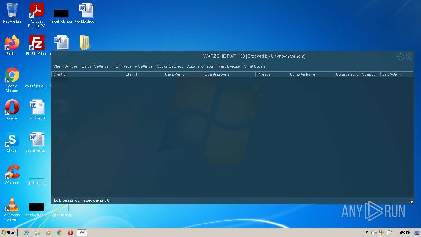This screenshot has height=237, width=421.
Task: Select courtfuture desktop file
Action: pyautogui.click(x=37, y=81)
